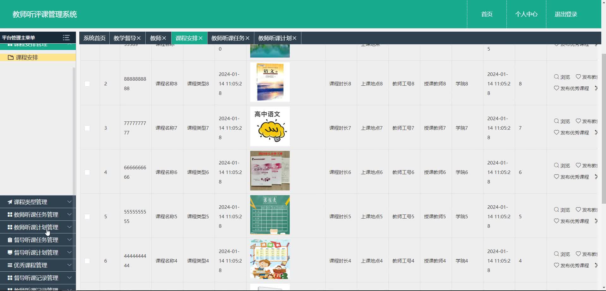Close the 教师听课计划 tab
This screenshot has width=606, height=291.
tap(294, 38)
